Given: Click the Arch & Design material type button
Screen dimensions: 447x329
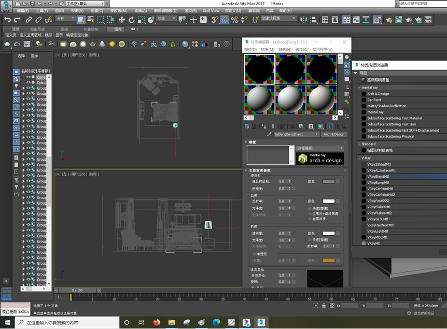Looking at the screenshot, I should pos(334,134).
